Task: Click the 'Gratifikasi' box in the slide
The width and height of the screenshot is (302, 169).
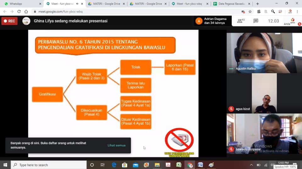Action: [x=48, y=94]
